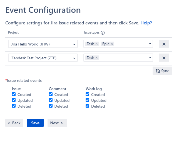
Task: Expand issuetypes dropdown for Jira Hello World
Action: (x=150, y=44)
